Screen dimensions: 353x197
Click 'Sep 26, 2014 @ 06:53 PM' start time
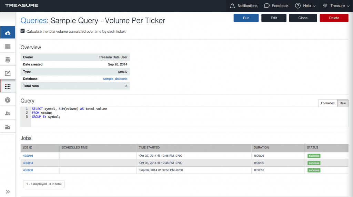(x=161, y=170)
